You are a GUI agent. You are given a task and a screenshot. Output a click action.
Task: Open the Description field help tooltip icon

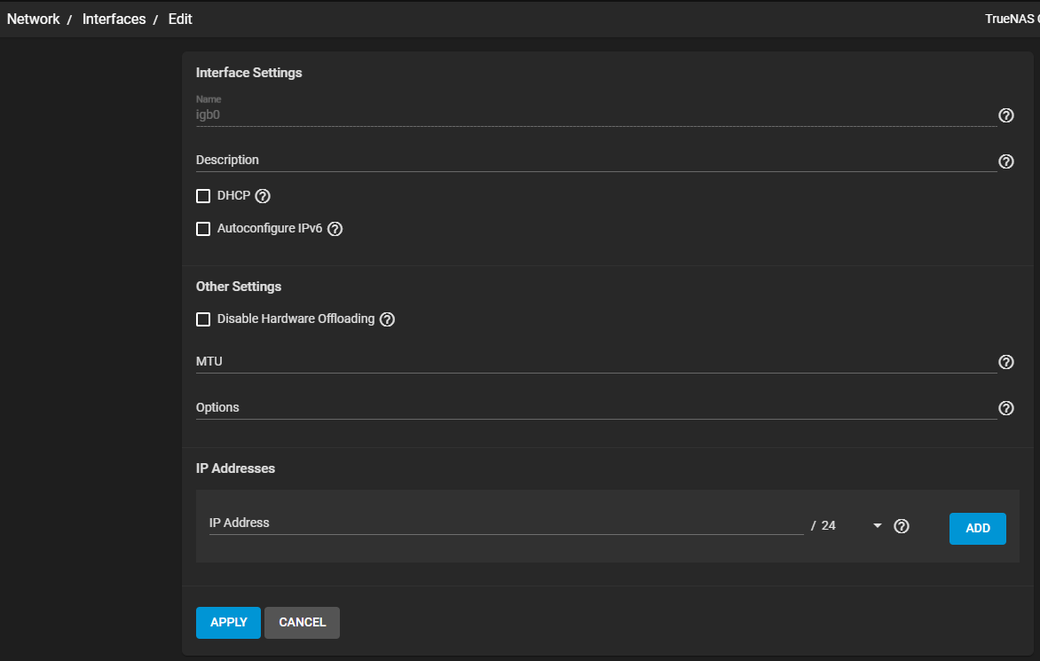(1006, 161)
